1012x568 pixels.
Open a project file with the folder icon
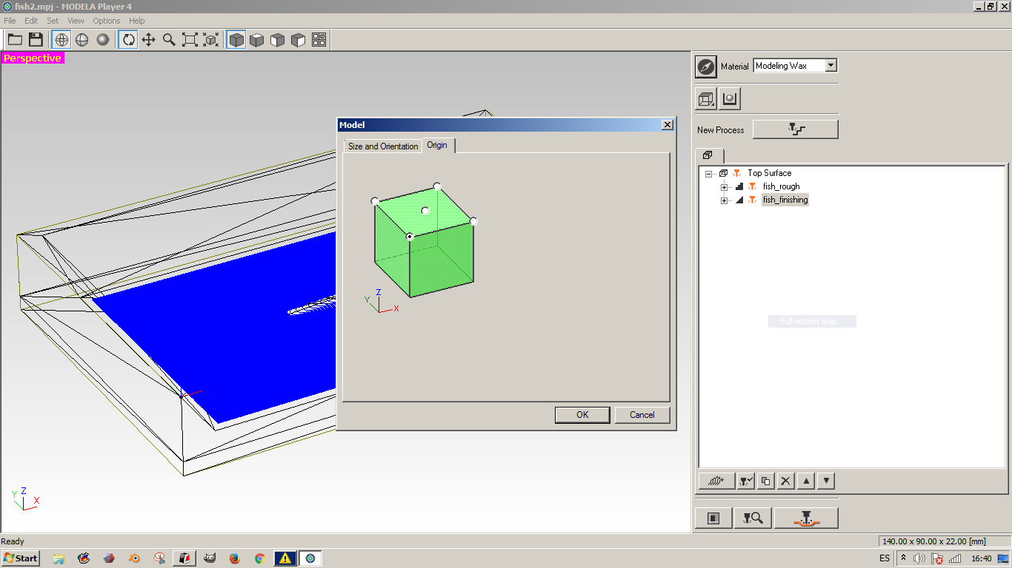click(x=15, y=39)
